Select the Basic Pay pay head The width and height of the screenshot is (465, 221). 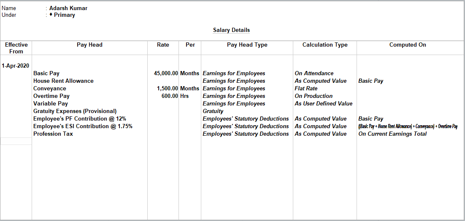pos(46,73)
